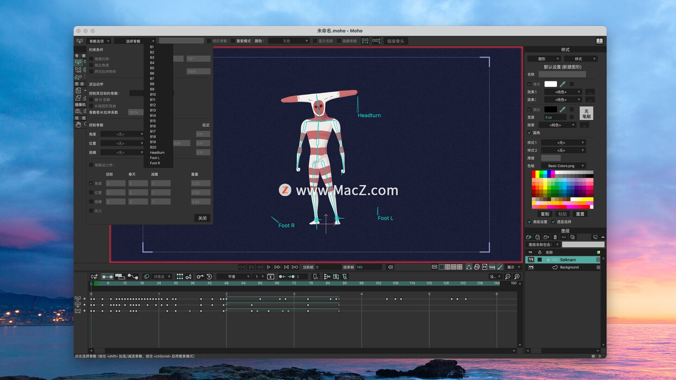Click the motion graph timeline icon
Image resolution: width=676 pixels, height=380 pixels.
click(133, 277)
